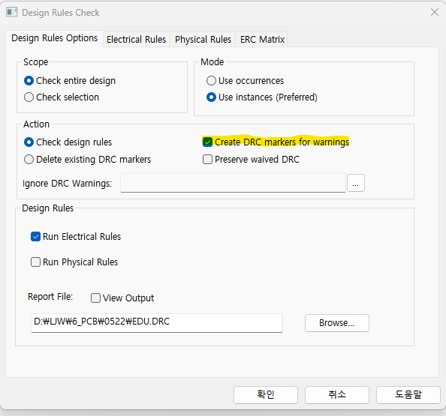Screen dimensions: 446x416
Task: Enable View Output checkbox
Action: (95, 298)
